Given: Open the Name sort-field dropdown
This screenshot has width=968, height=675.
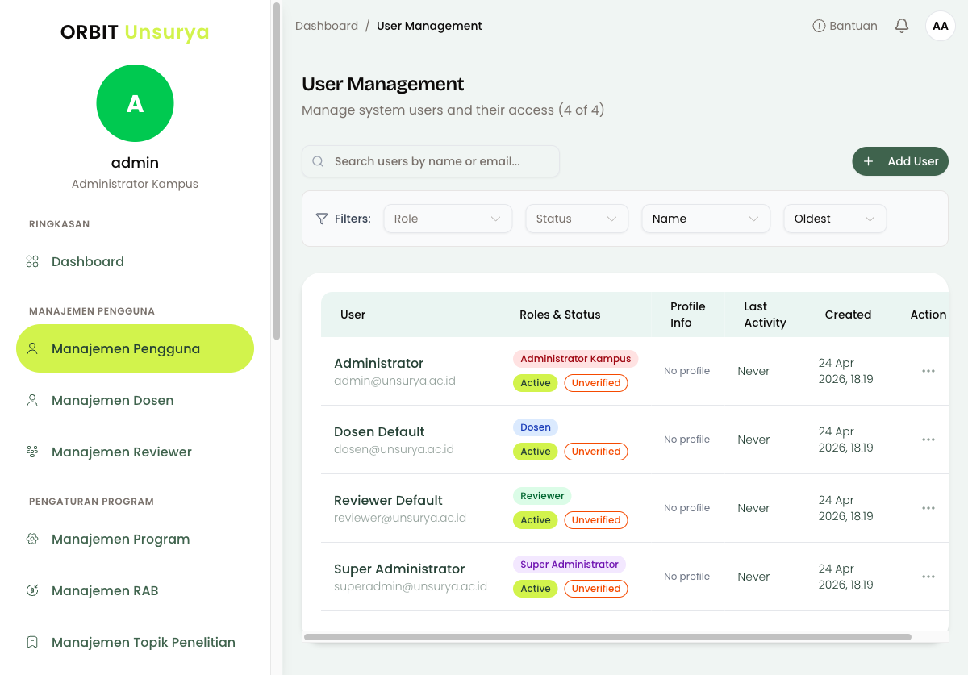Looking at the screenshot, I should tap(706, 219).
